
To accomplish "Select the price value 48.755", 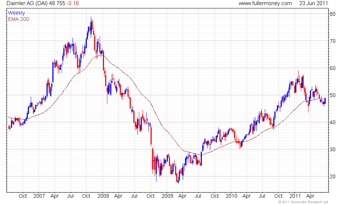I will pos(57,3).
